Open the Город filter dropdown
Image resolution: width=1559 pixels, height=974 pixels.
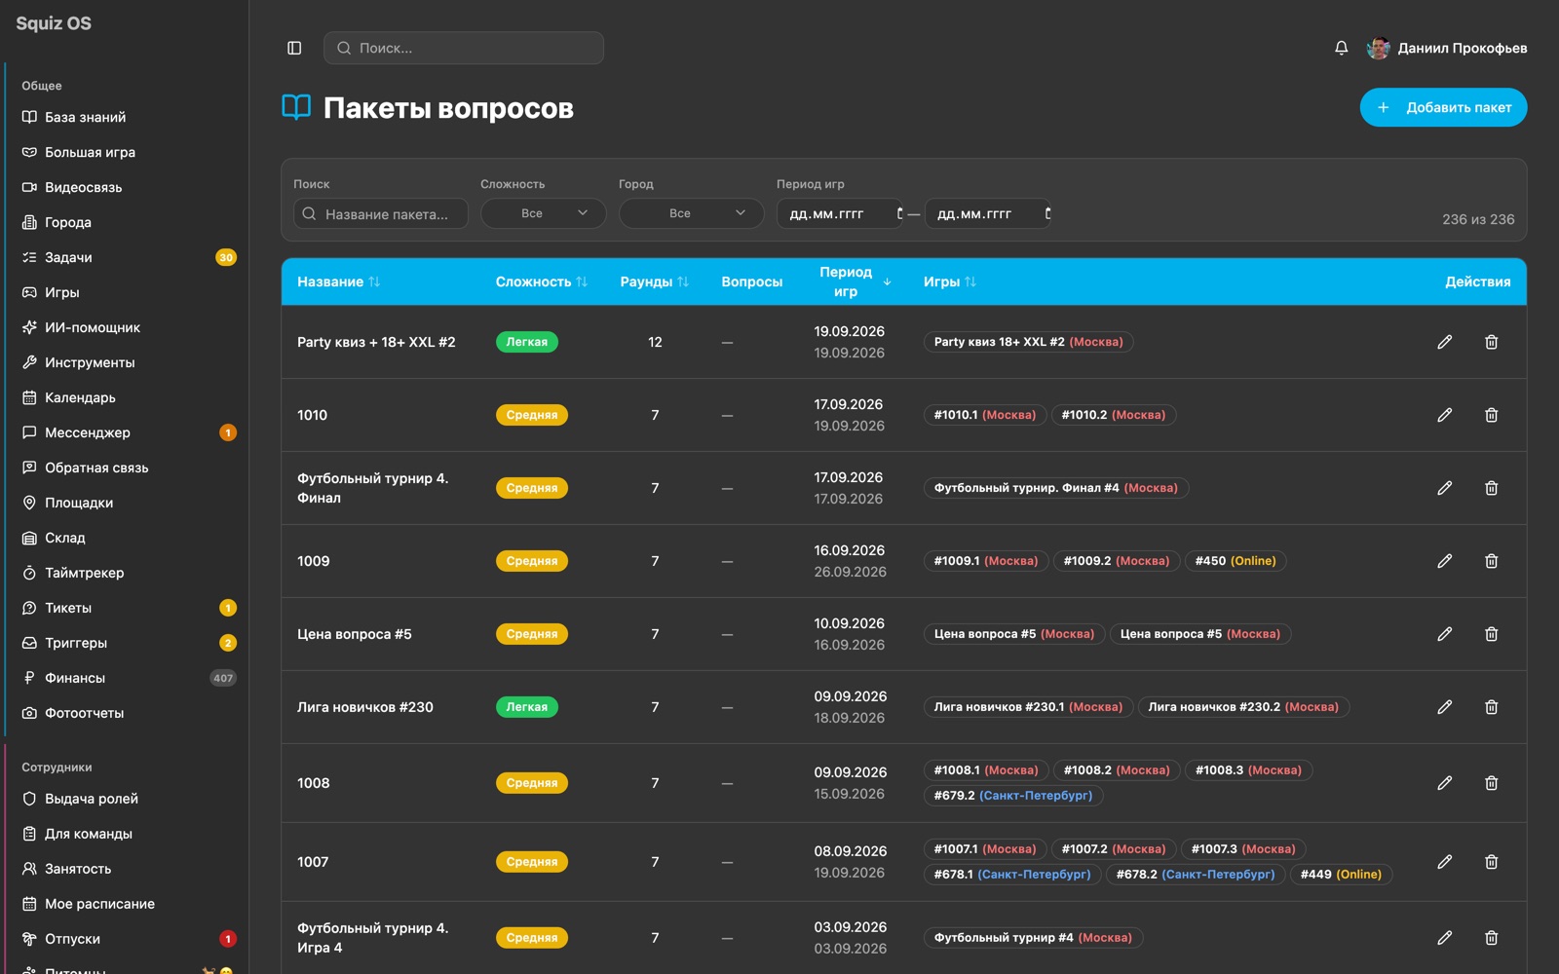(x=692, y=213)
